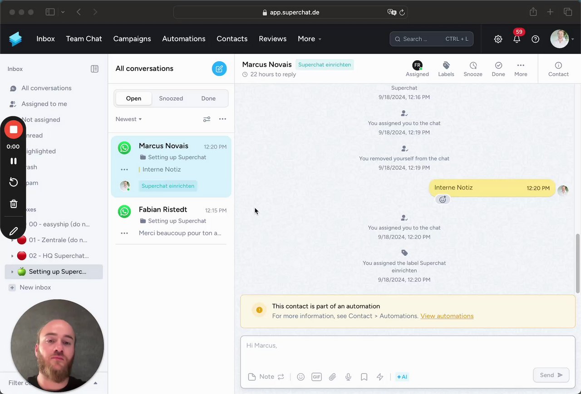Click the Search field

tap(431, 39)
